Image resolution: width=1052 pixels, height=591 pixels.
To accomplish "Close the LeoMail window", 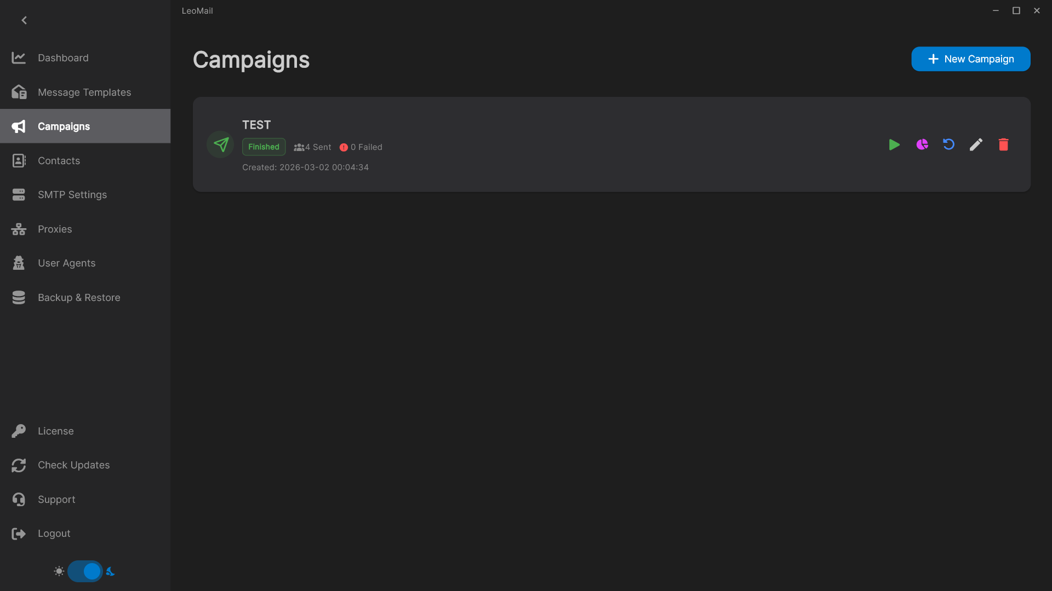I will point(1037,10).
